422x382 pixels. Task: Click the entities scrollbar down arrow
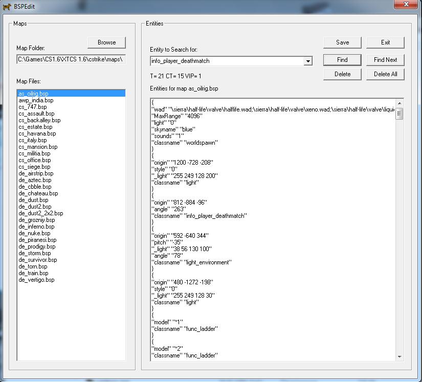399,357
